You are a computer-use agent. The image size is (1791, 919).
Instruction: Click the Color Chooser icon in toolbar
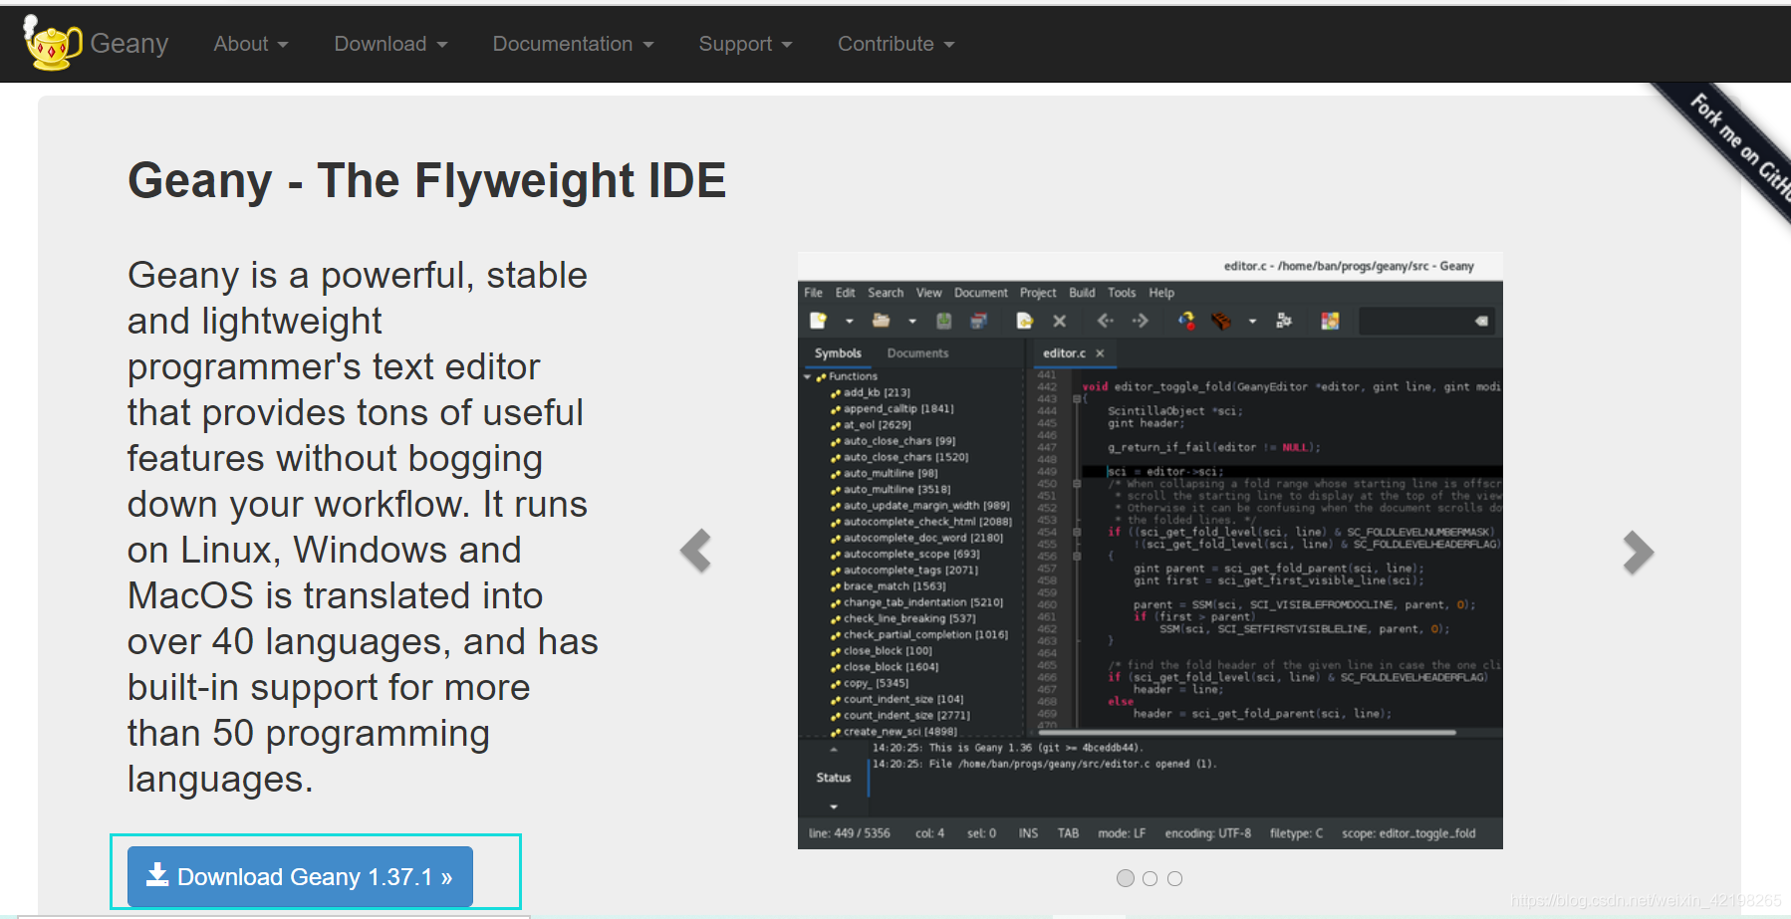[x=1330, y=321]
